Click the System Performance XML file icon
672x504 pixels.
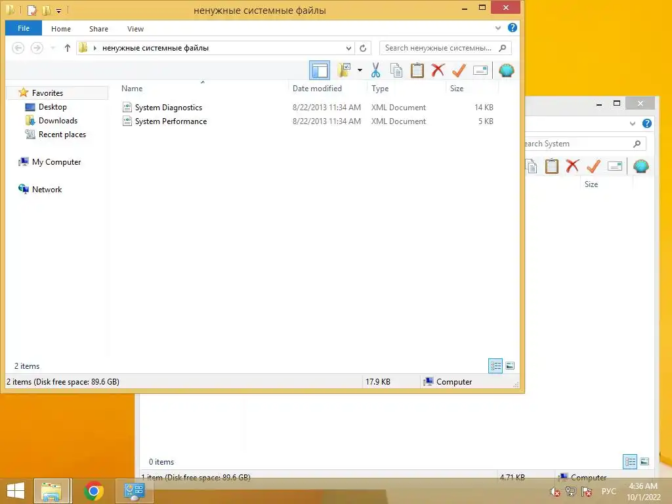[127, 121]
